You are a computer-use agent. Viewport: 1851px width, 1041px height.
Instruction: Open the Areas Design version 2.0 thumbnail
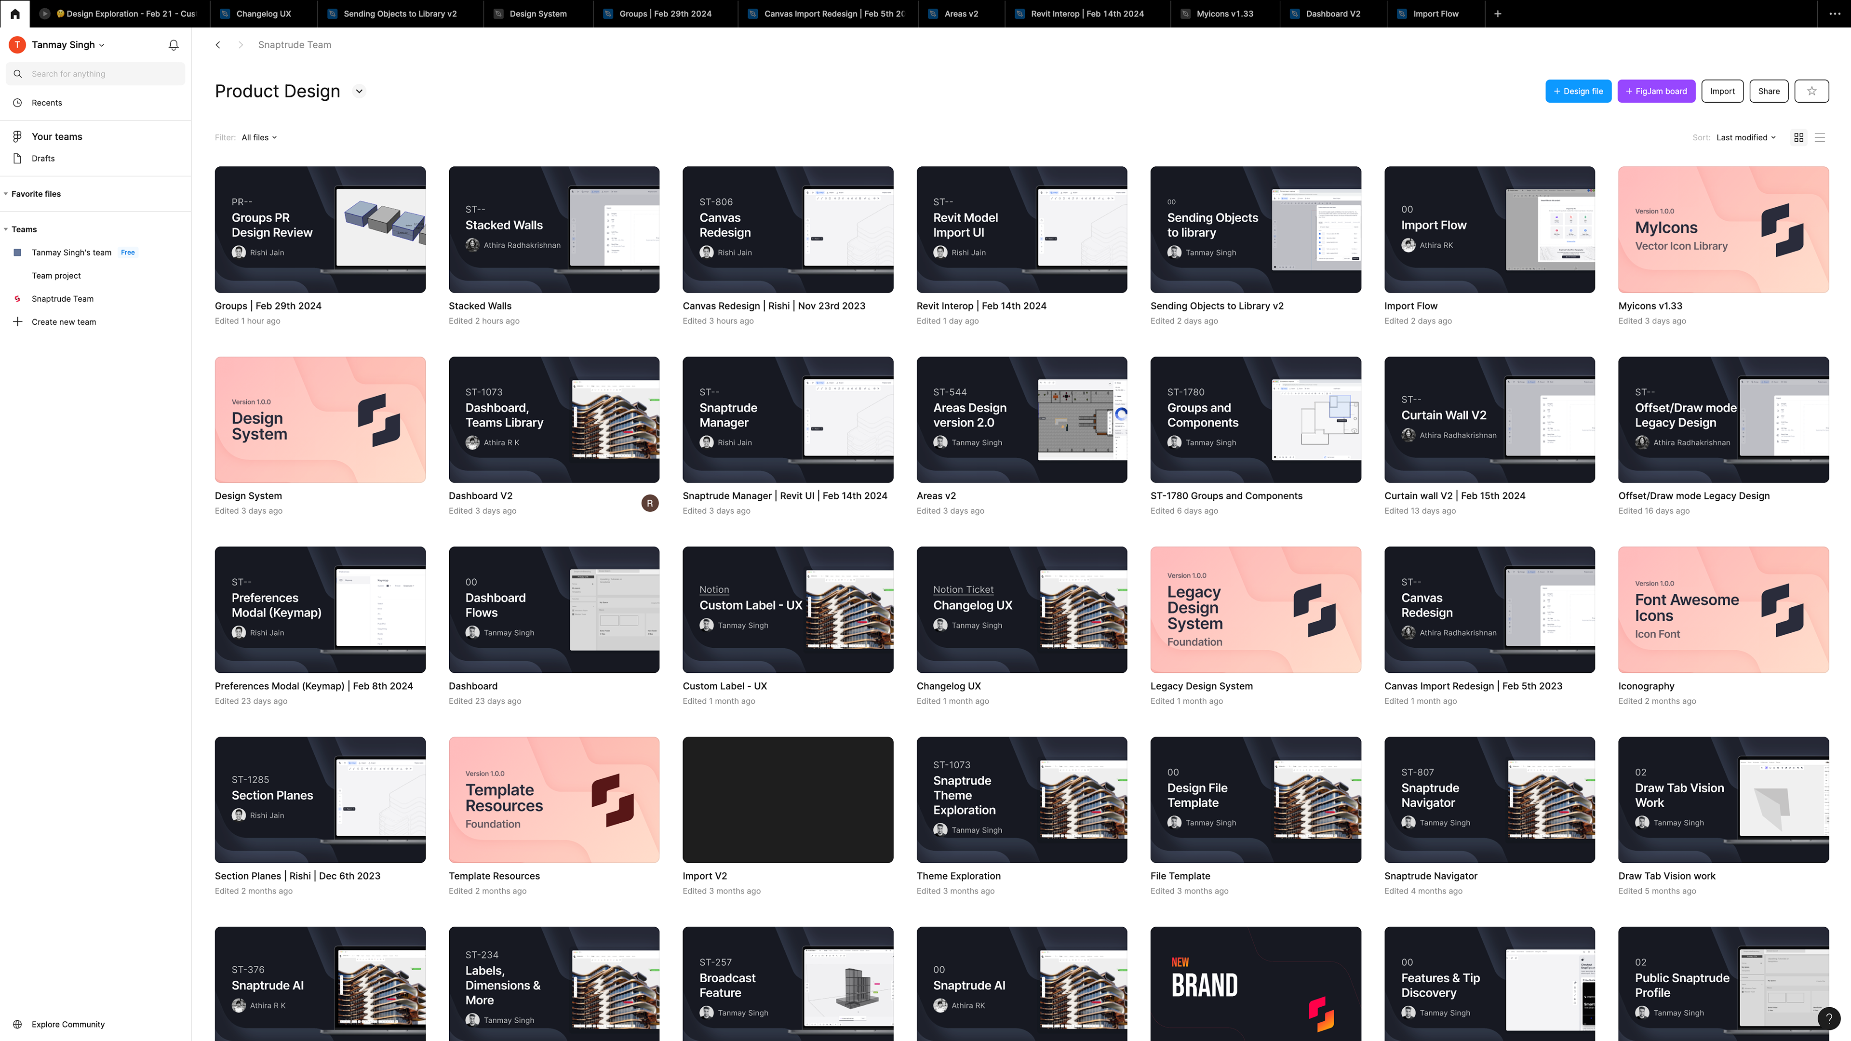1022,420
